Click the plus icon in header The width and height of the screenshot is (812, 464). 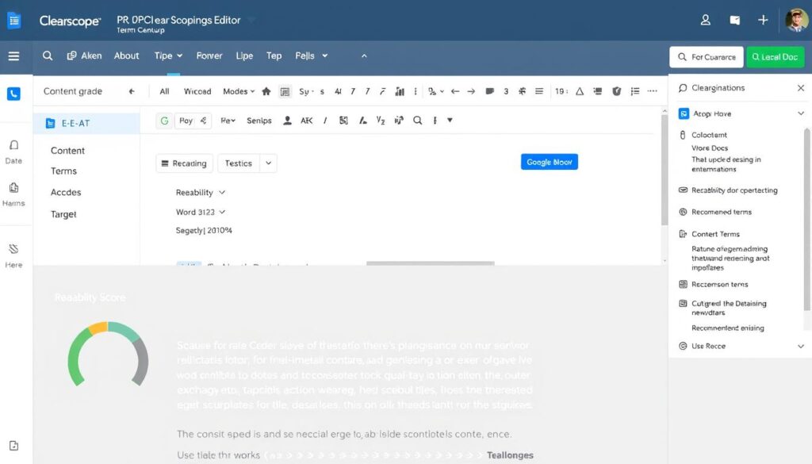[x=763, y=20]
